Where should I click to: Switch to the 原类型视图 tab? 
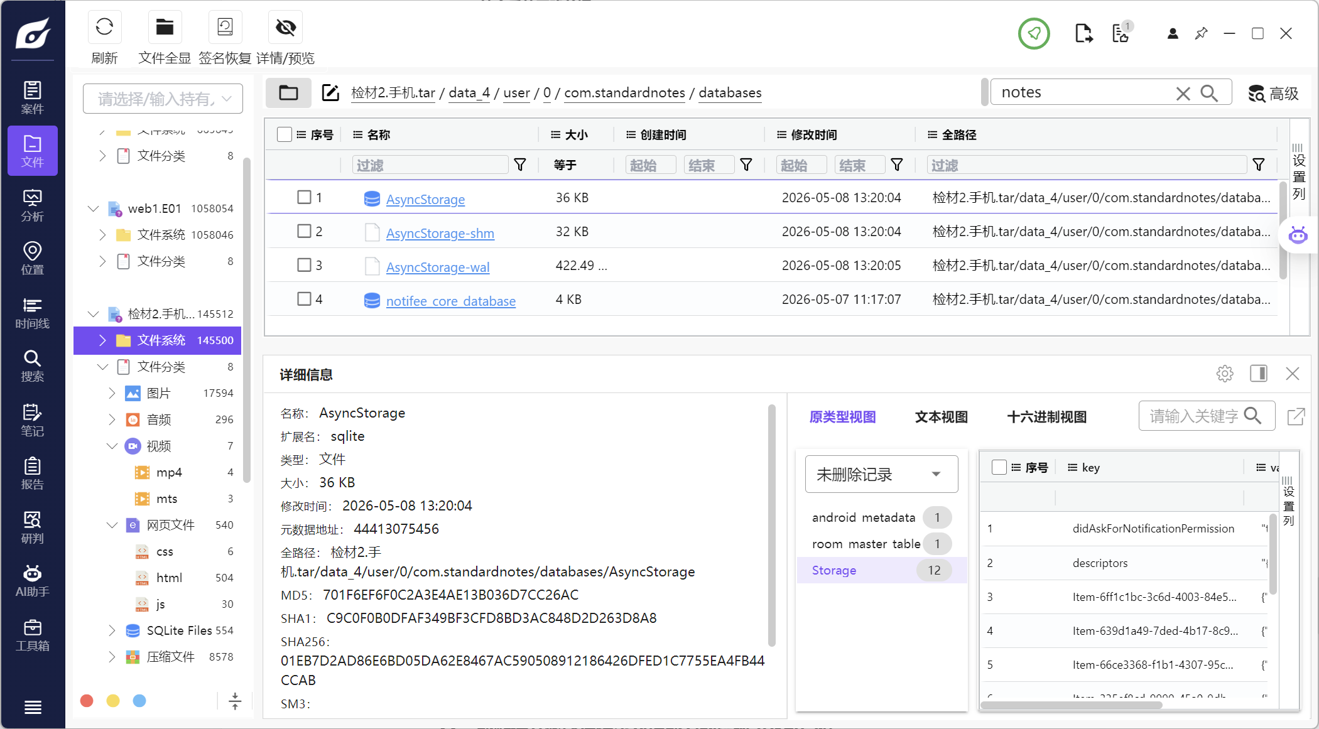(x=842, y=417)
